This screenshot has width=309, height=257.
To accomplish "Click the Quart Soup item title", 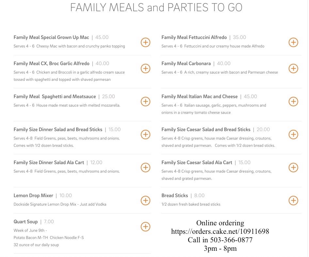I will (x=25, y=222).
